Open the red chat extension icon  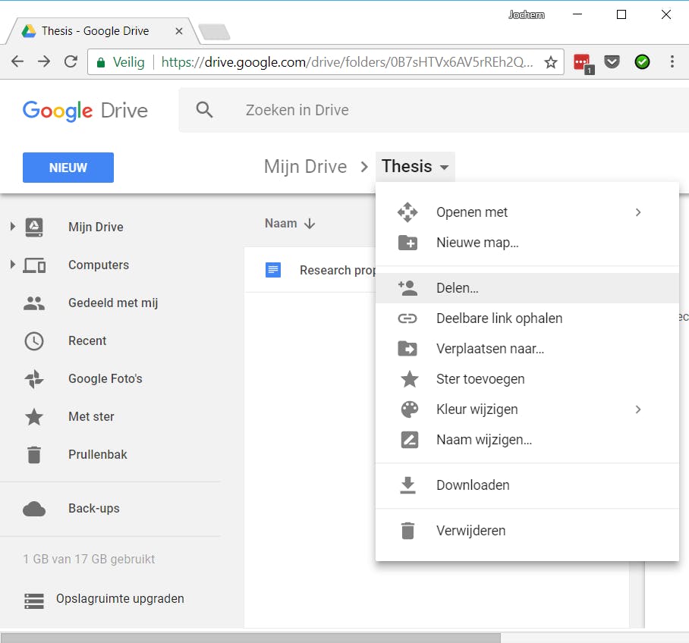(x=584, y=63)
